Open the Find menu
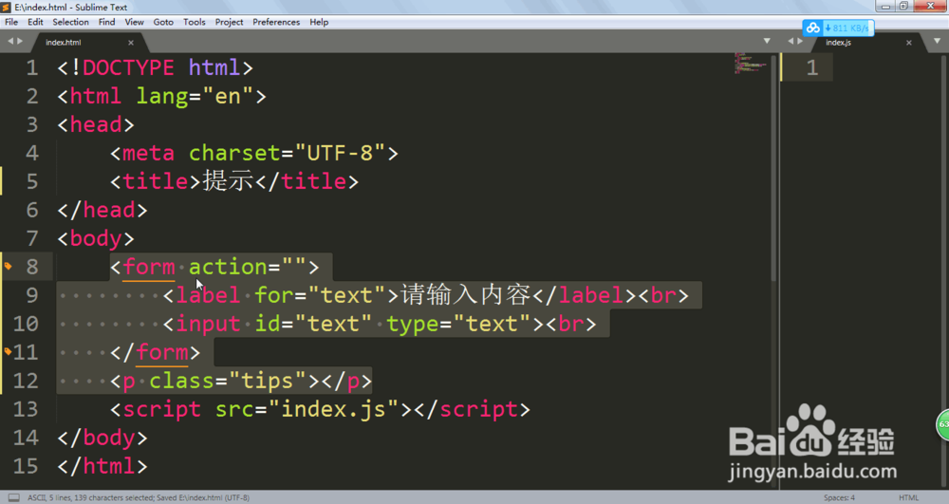 click(106, 22)
